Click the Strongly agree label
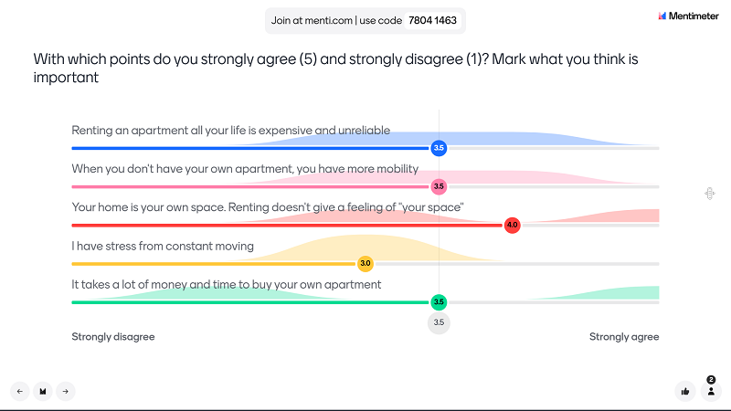This screenshot has width=731, height=411. click(624, 337)
